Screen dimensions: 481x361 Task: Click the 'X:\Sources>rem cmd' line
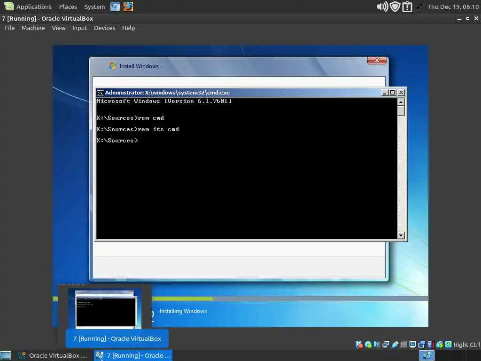point(131,118)
